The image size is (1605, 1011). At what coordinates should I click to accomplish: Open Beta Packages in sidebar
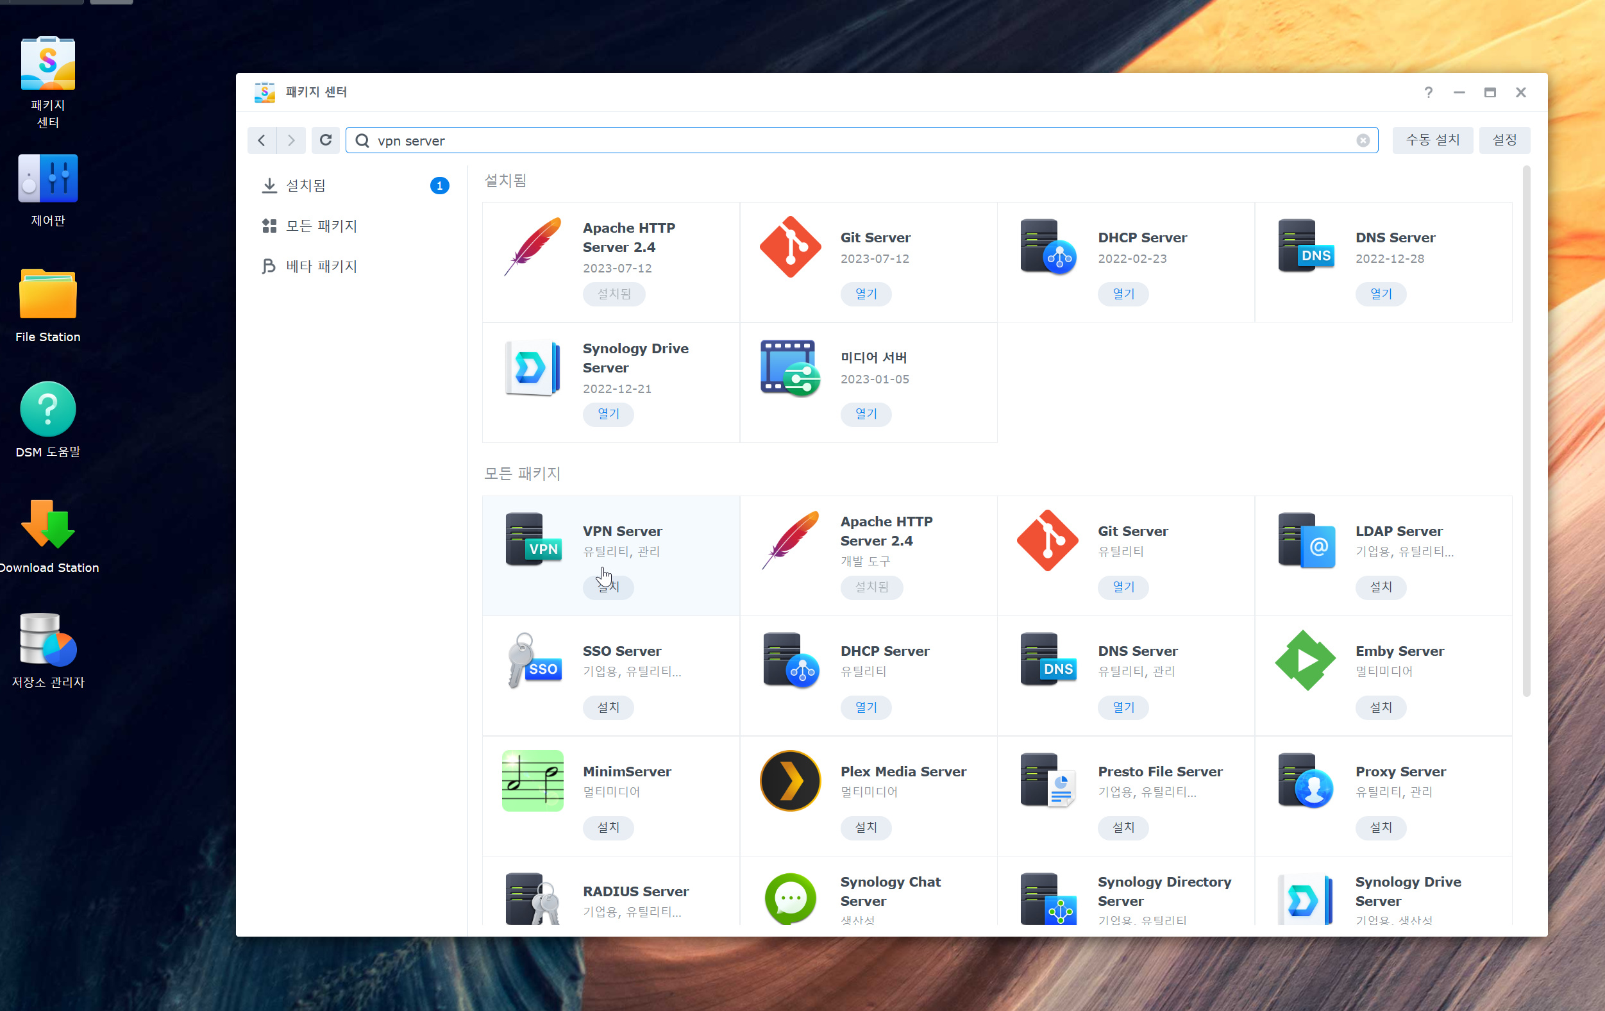[321, 267]
